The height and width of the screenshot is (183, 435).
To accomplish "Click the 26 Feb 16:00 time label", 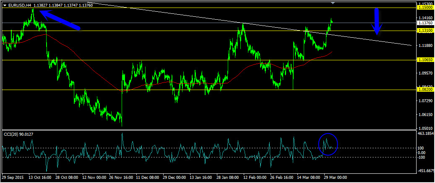I will [282, 177].
